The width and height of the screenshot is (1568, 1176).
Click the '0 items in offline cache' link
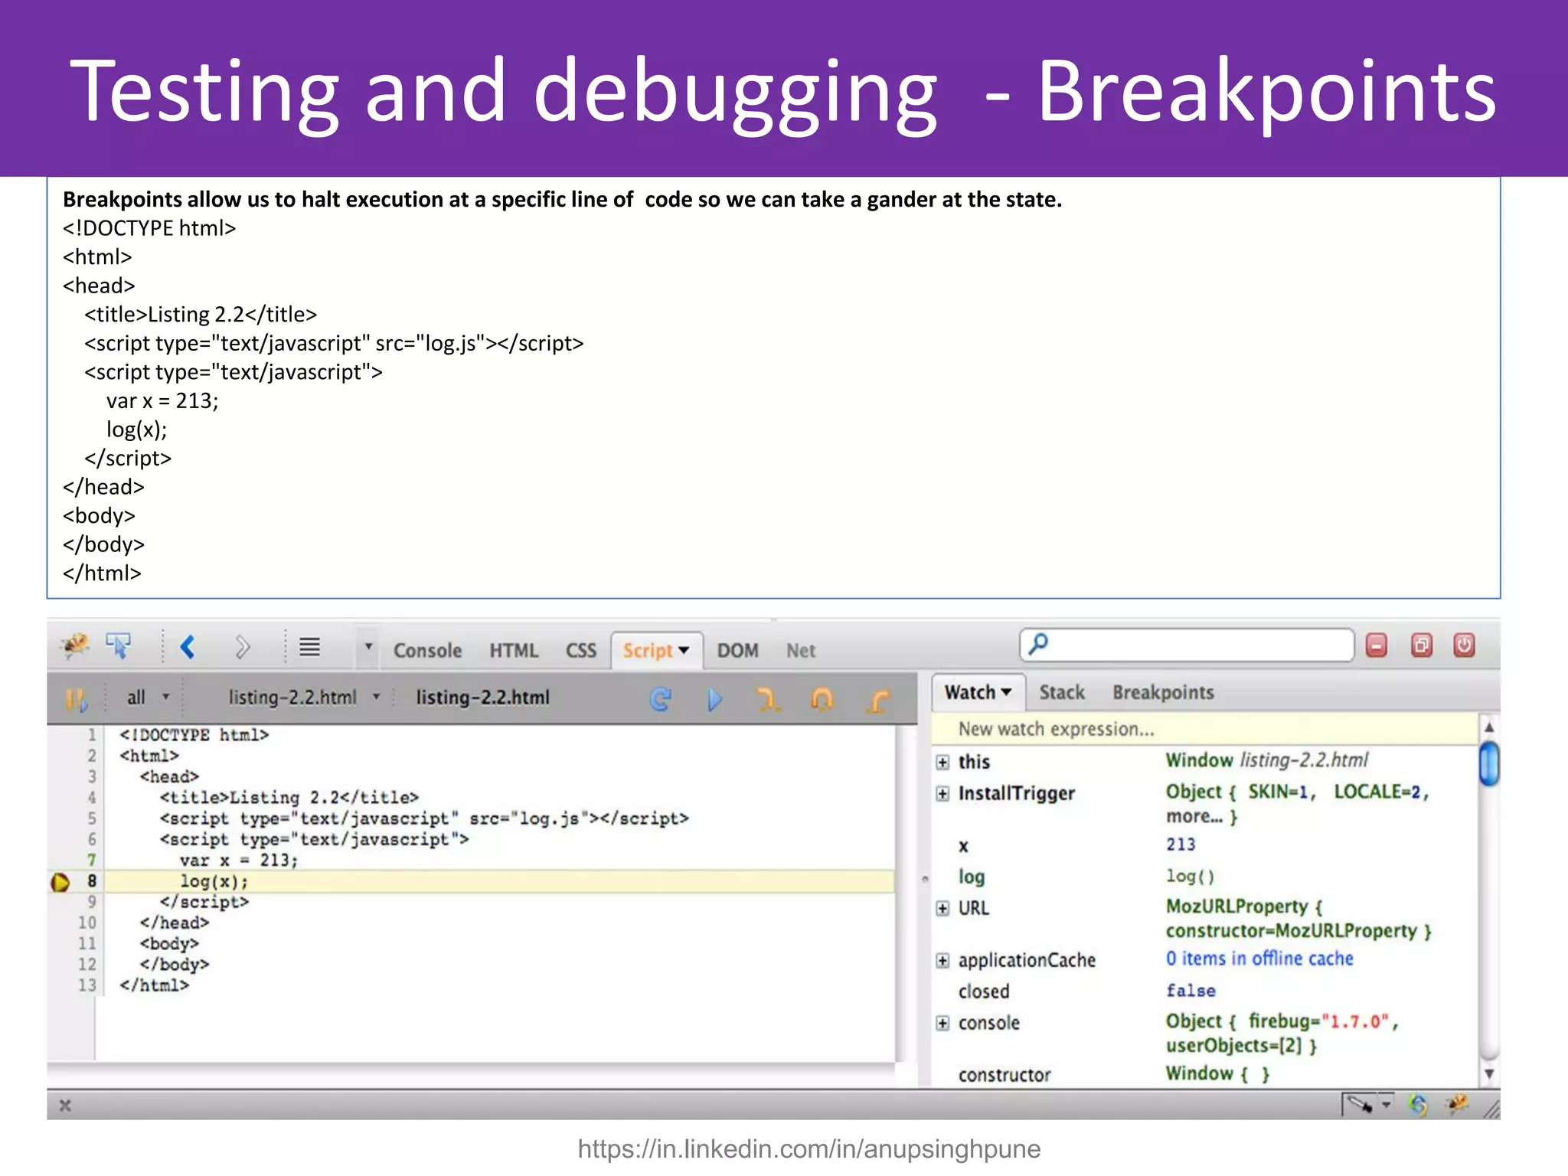(1259, 959)
